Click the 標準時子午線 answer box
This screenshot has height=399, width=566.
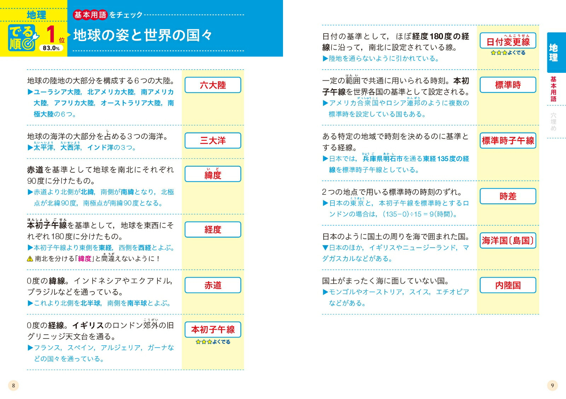pyautogui.click(x=508, y=140)
